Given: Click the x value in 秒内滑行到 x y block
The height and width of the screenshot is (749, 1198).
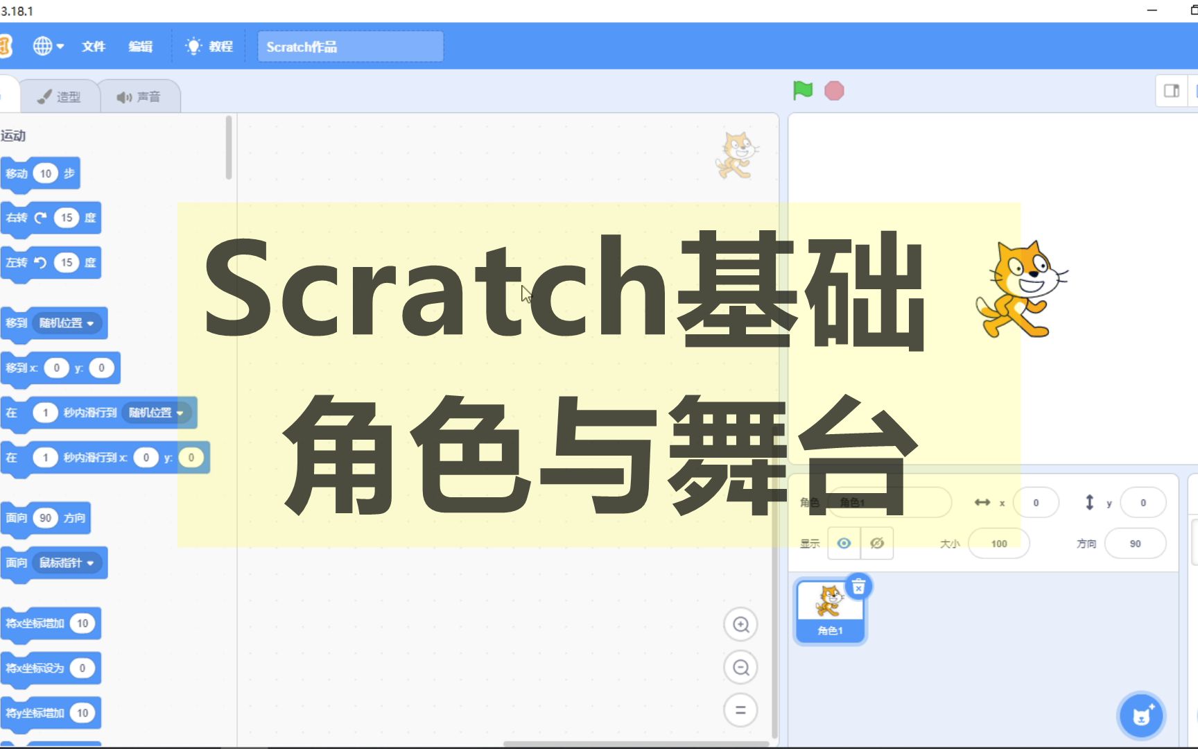Looking at the screenshot, I should (x=146, y=458).
